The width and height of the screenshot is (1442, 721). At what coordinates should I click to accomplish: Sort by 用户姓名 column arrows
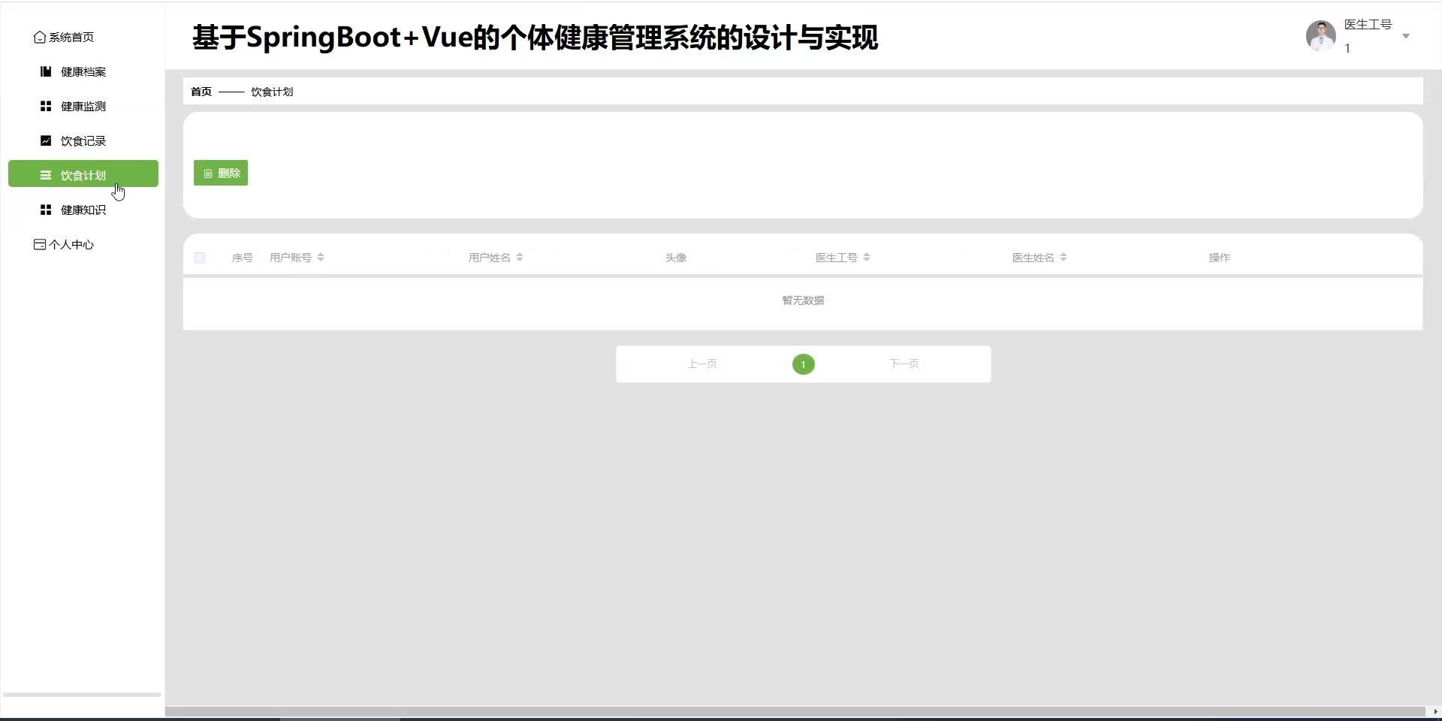point(520,258)
